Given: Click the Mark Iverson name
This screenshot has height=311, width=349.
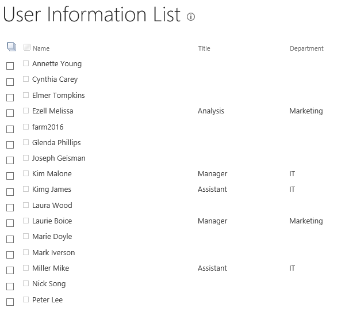Looking at the screenshot, I should point(53,253).
